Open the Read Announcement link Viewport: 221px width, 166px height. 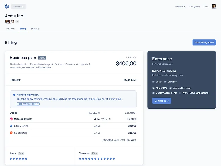(x=28, y=104)
